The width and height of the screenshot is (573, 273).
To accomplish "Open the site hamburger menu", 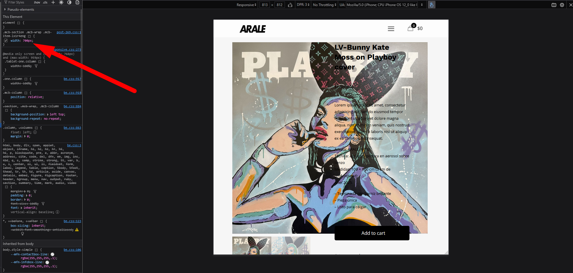I will (x=391, y=29).
